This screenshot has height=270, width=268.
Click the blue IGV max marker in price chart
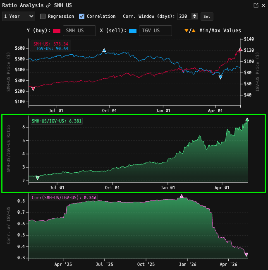point(104,50)
